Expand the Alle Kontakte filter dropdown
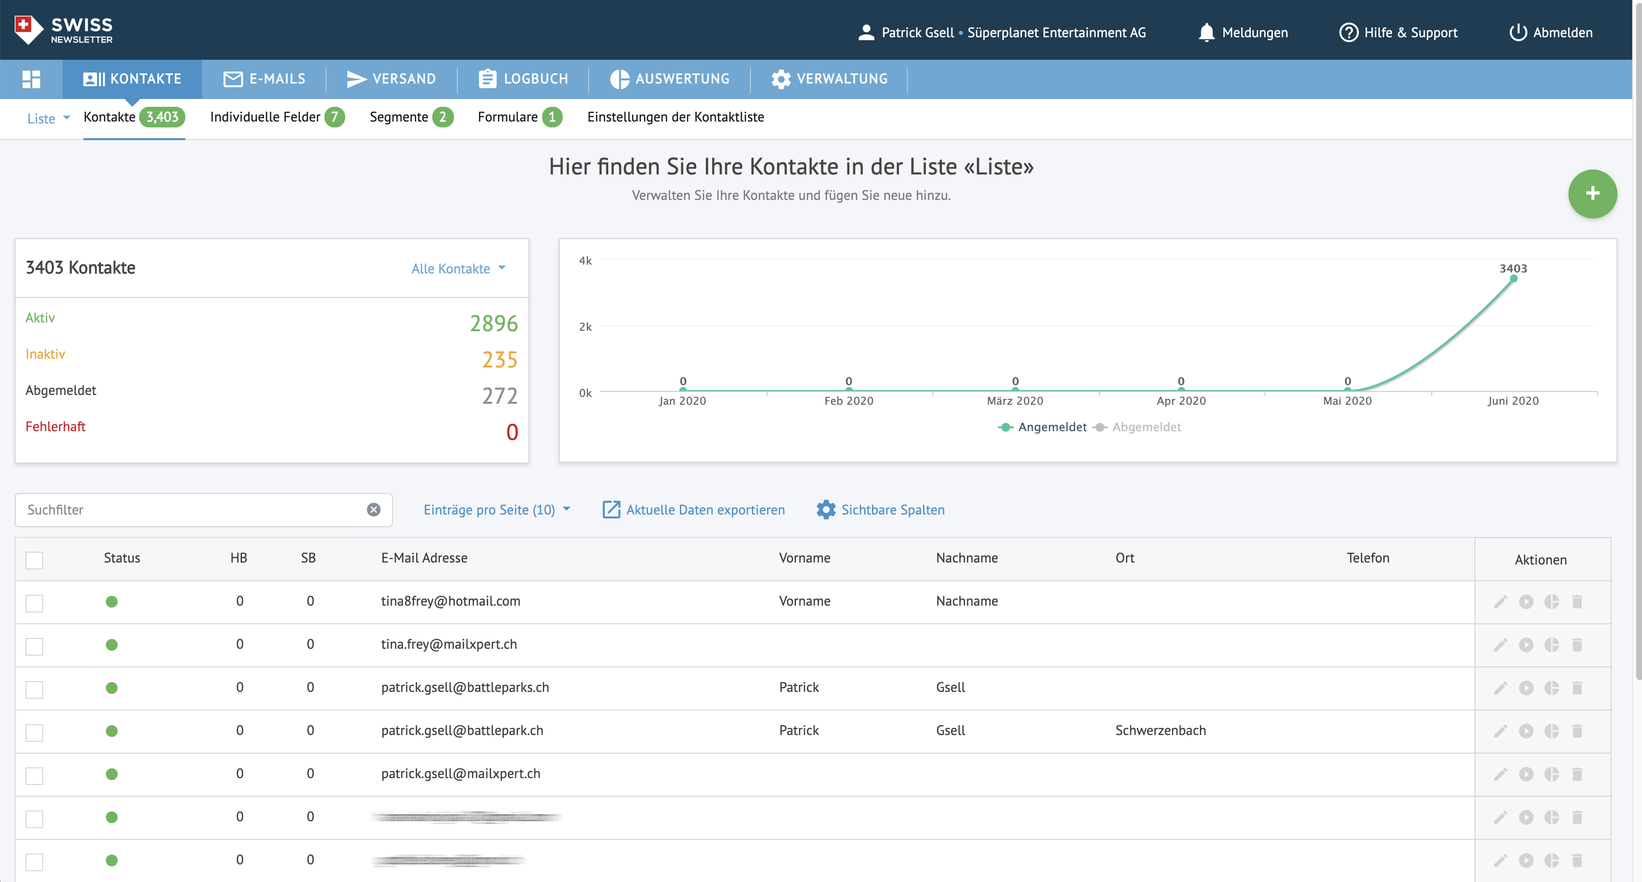Screen dimensions: 1642x882 pyautogui.click(x=458, y=269)
